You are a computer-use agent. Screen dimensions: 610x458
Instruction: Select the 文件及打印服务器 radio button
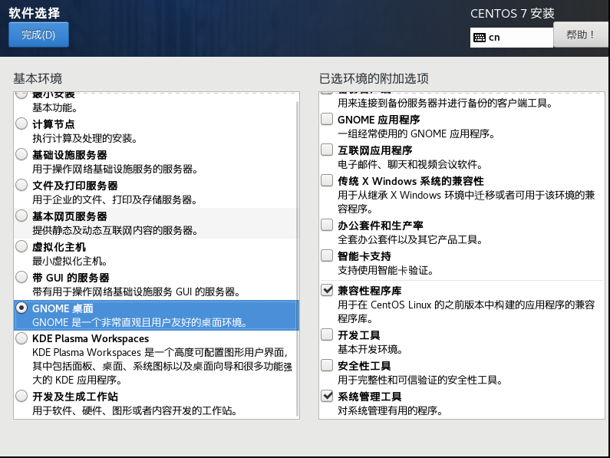(x=21, y=185)
